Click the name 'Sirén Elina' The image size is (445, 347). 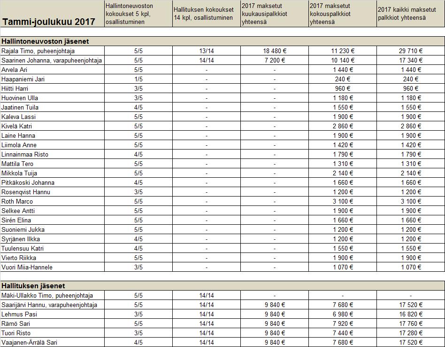pos(16,220)
